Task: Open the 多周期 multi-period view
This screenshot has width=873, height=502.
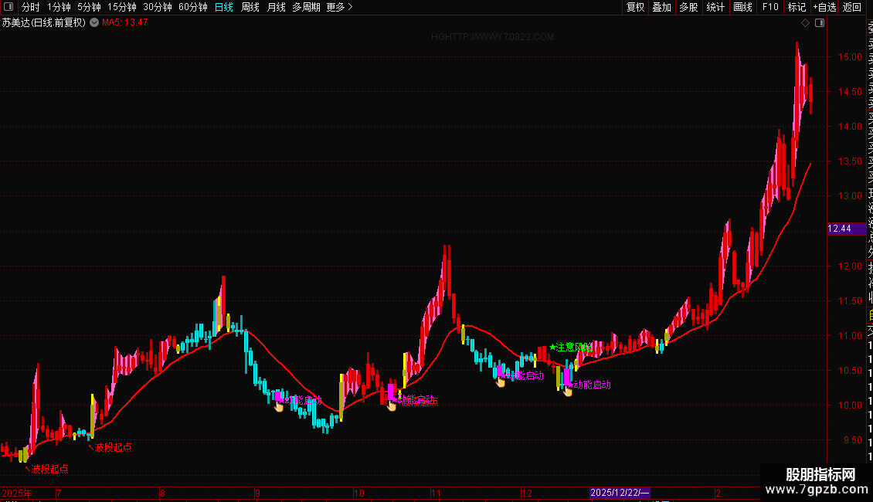Action: (306, 7)
